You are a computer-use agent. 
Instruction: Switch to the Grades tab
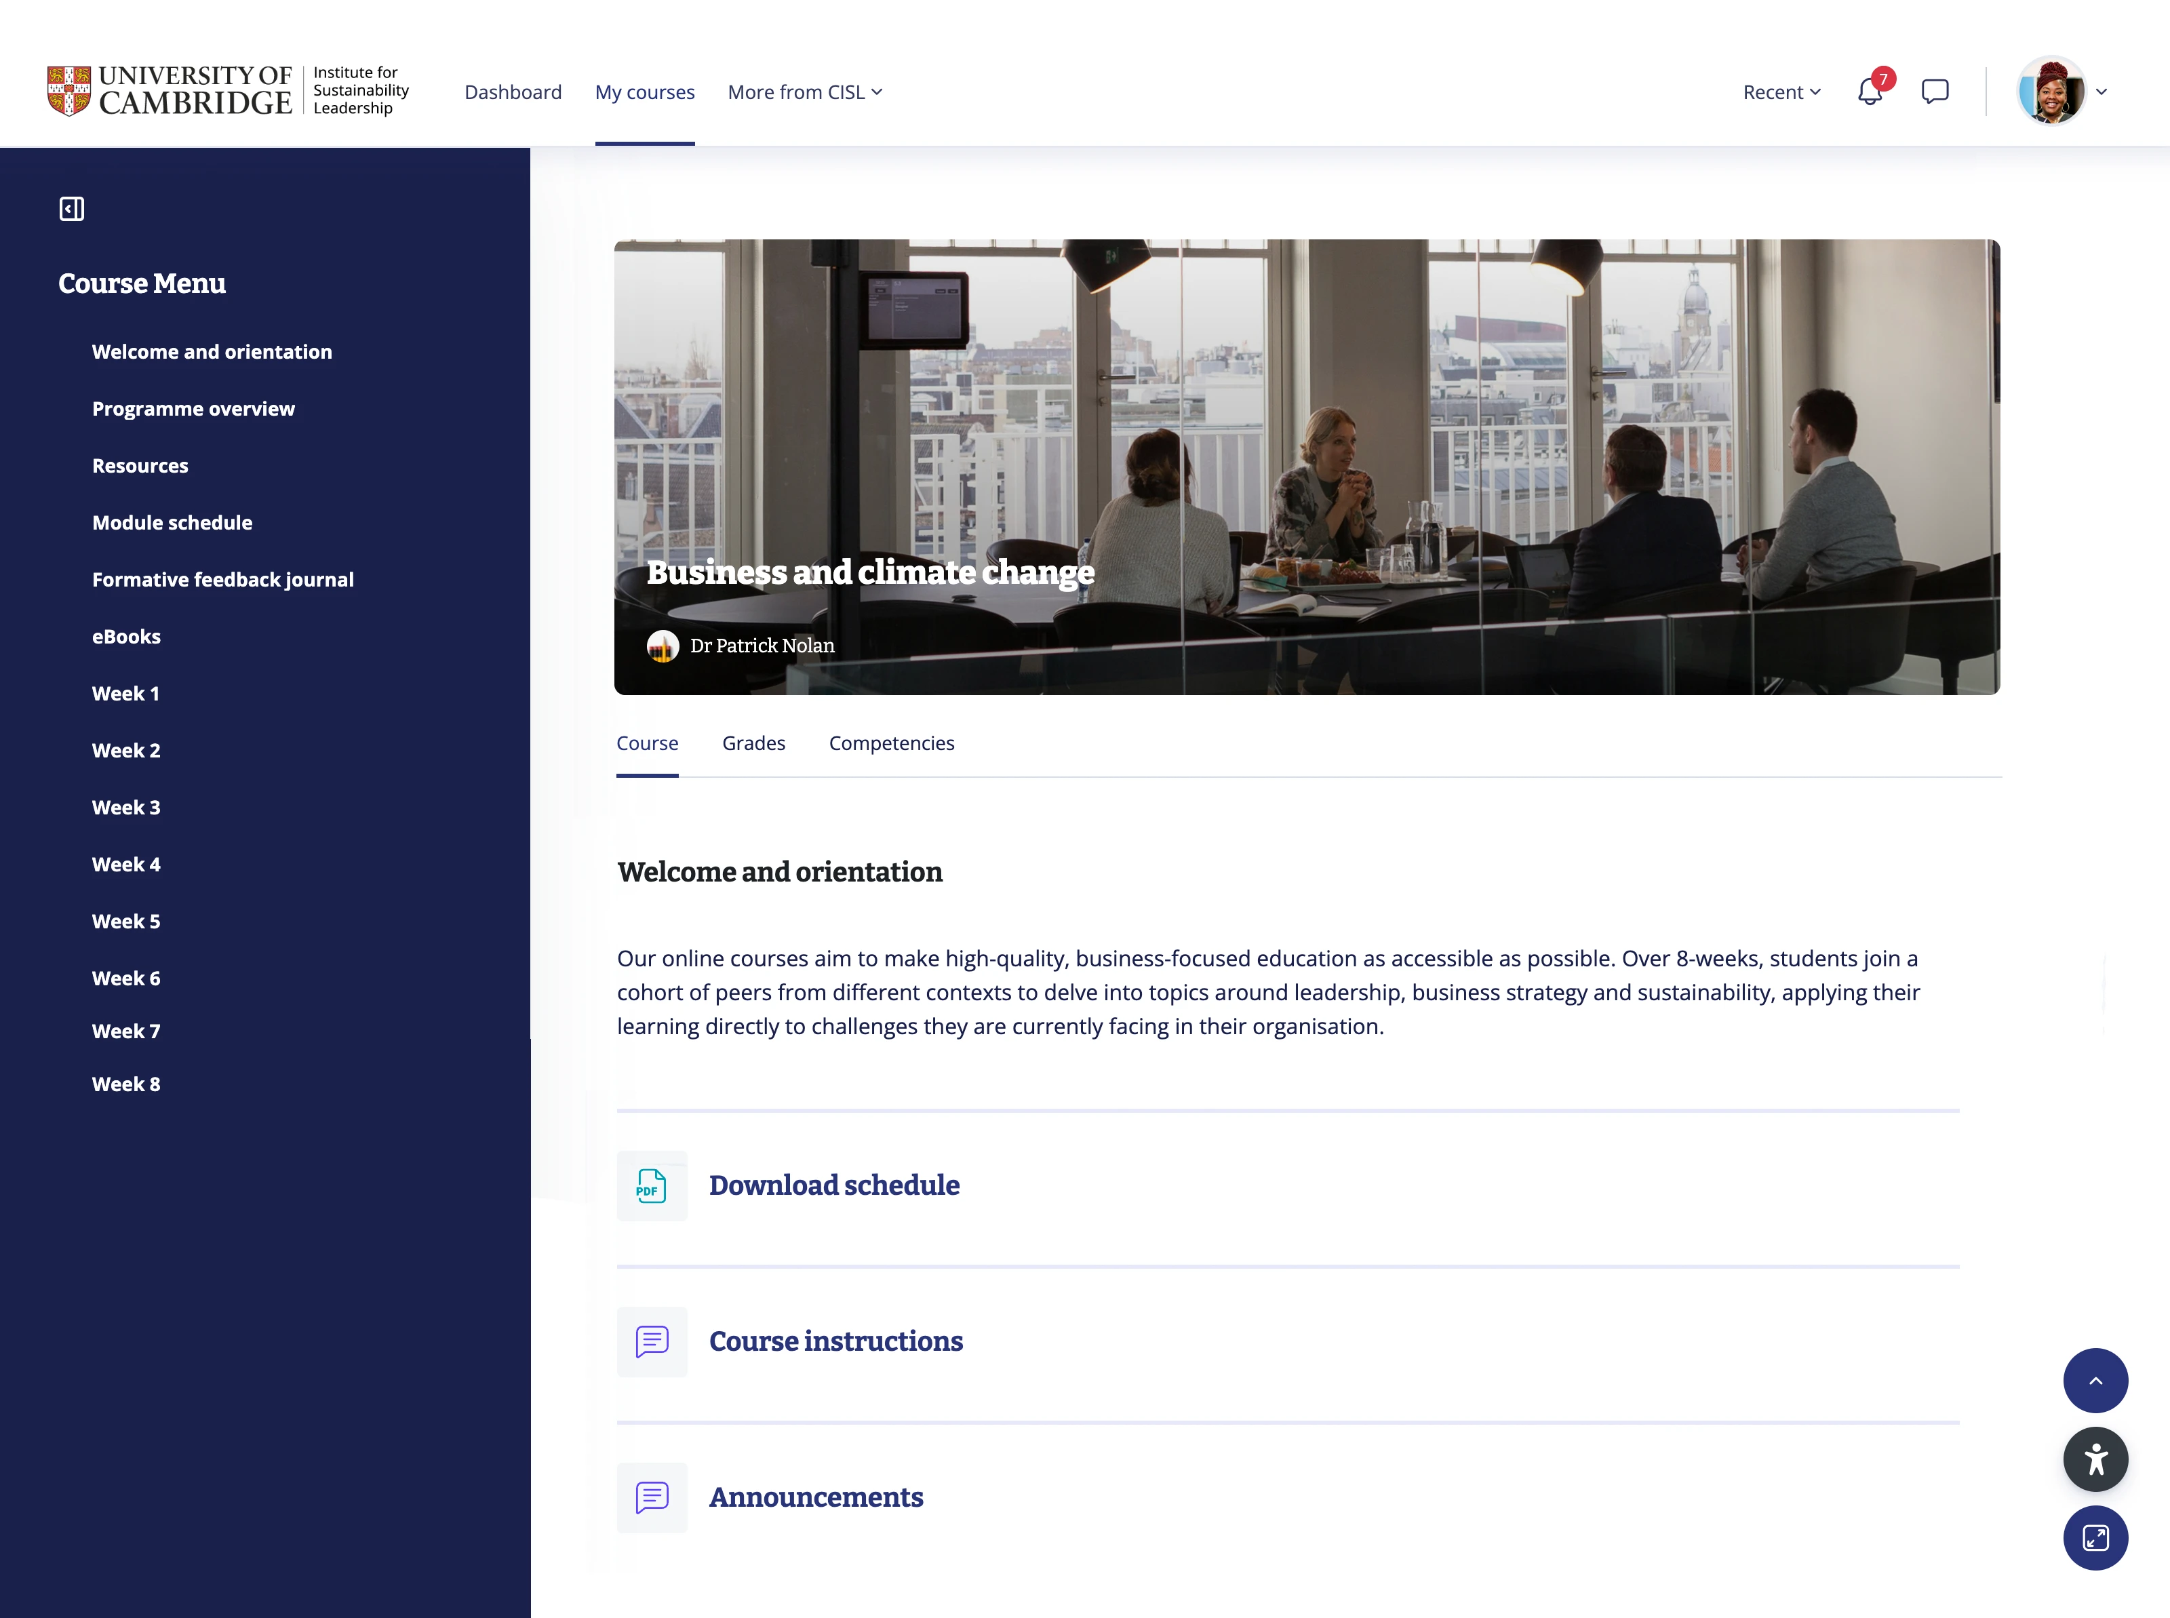pyautogui.click(x=753, y=743)
